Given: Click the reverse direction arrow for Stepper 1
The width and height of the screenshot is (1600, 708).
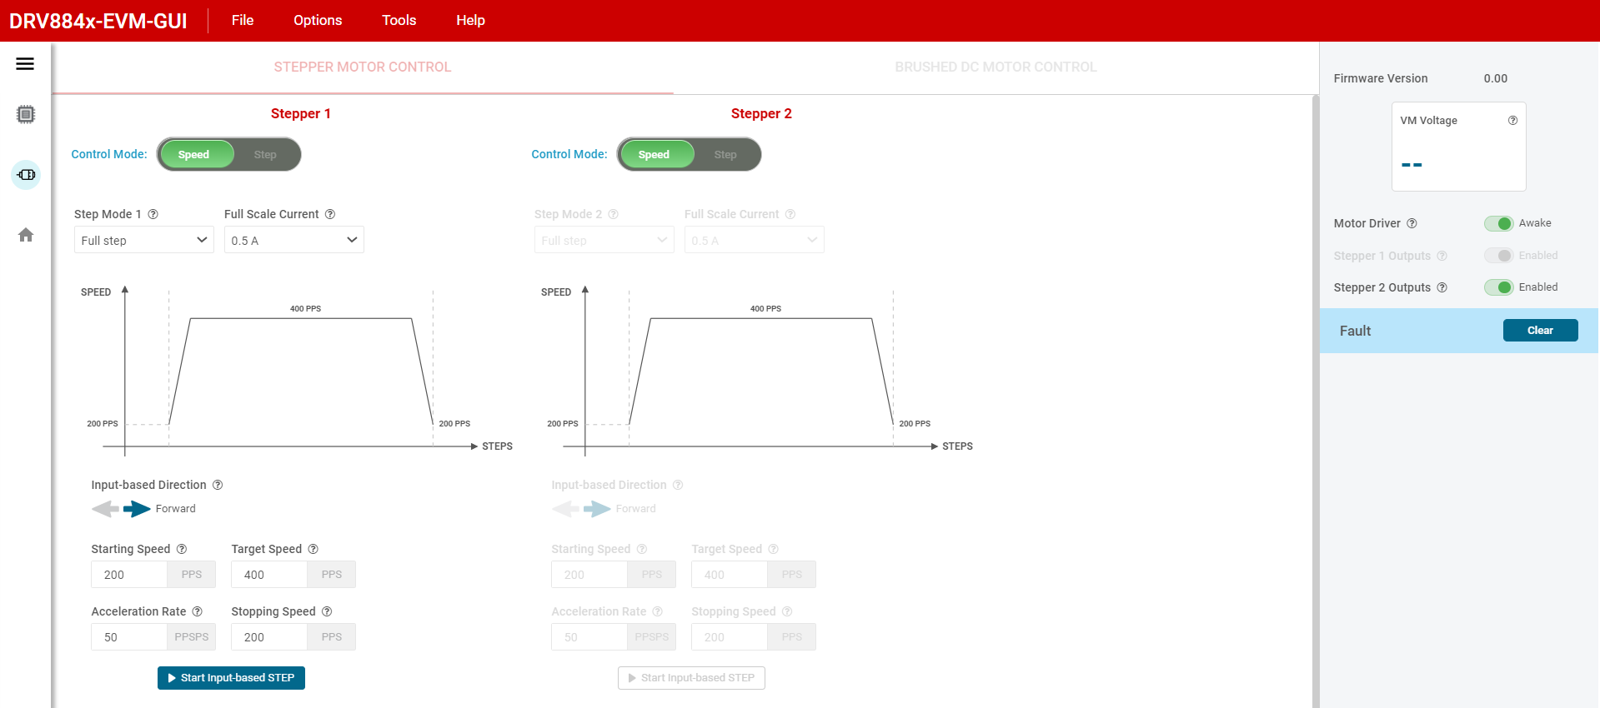Looking at the screenshot, I should 105,509.
